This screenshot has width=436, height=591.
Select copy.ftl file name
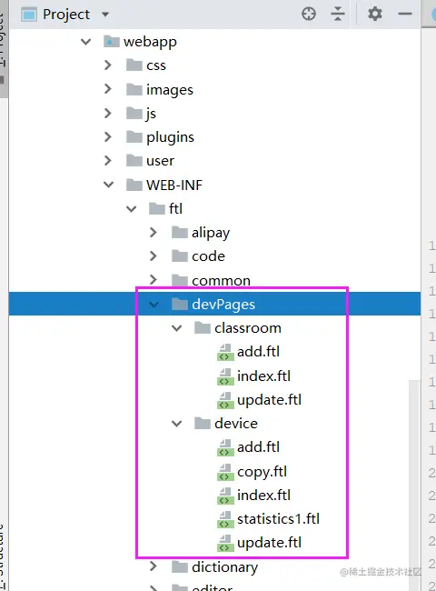262,472
